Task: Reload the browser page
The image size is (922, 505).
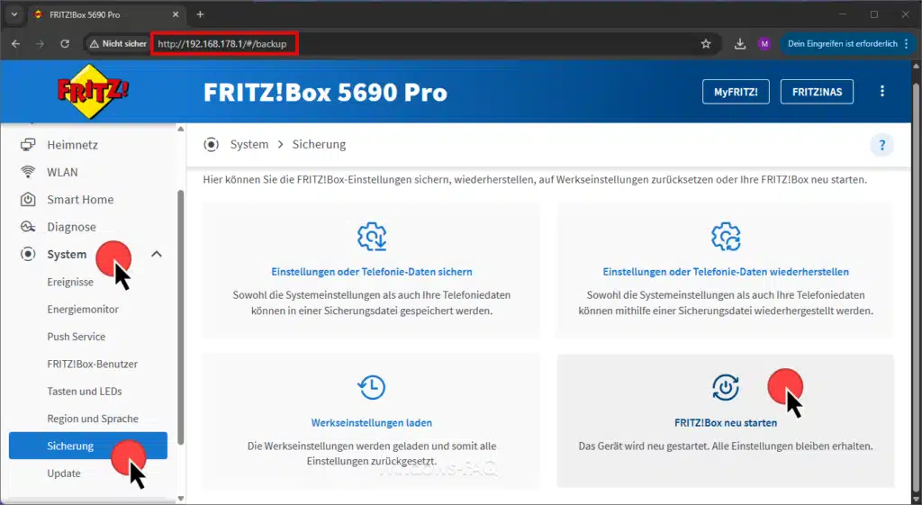Action: [x=65, y=43]
